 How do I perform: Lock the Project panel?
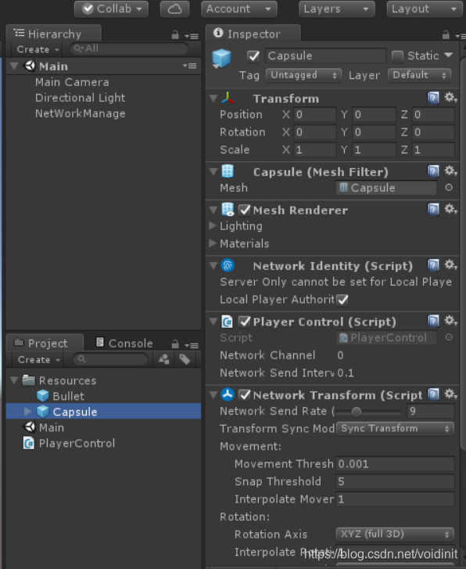pyautogui.click(x=175, y=344)
